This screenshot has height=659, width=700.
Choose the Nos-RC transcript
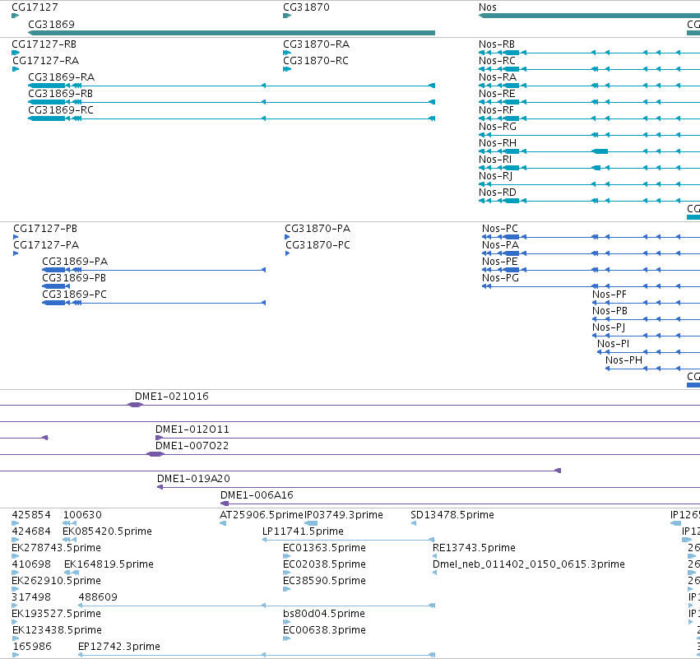[497, 61]
